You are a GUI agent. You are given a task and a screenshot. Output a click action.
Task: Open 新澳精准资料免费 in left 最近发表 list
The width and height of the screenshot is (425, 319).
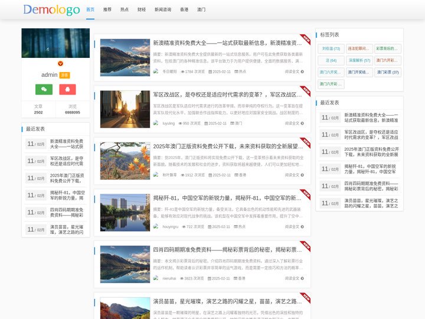67,144
